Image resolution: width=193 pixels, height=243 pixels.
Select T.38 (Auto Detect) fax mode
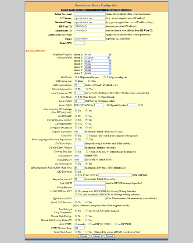tap(76, 97)
